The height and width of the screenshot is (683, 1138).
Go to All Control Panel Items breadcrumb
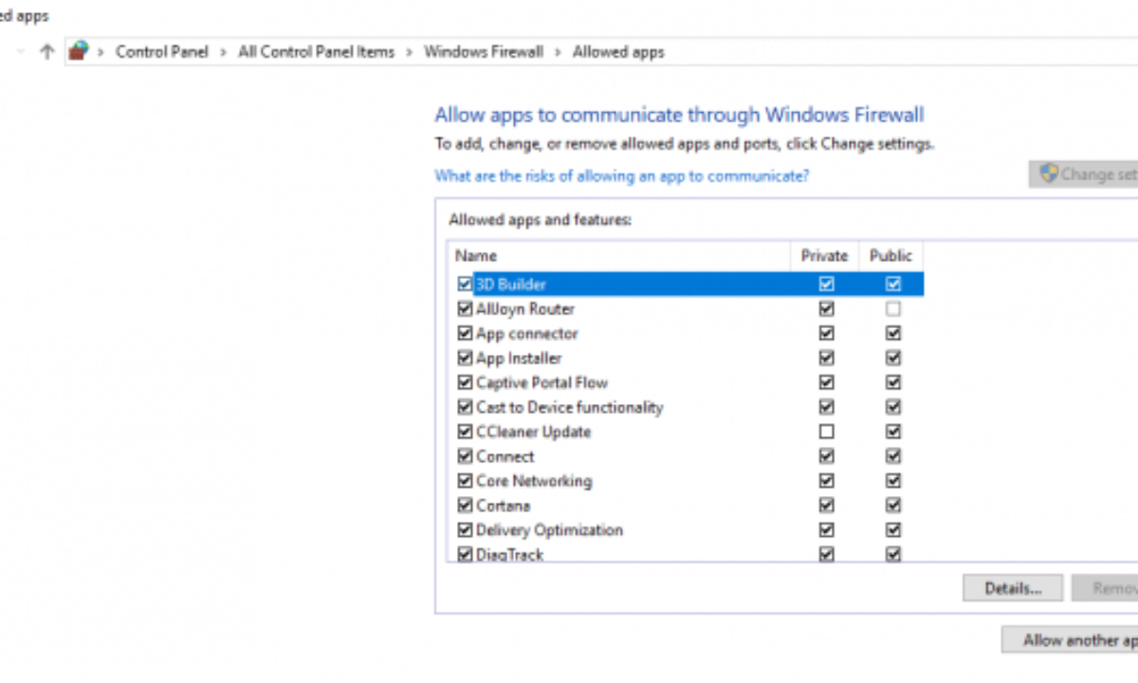(316, 52)
